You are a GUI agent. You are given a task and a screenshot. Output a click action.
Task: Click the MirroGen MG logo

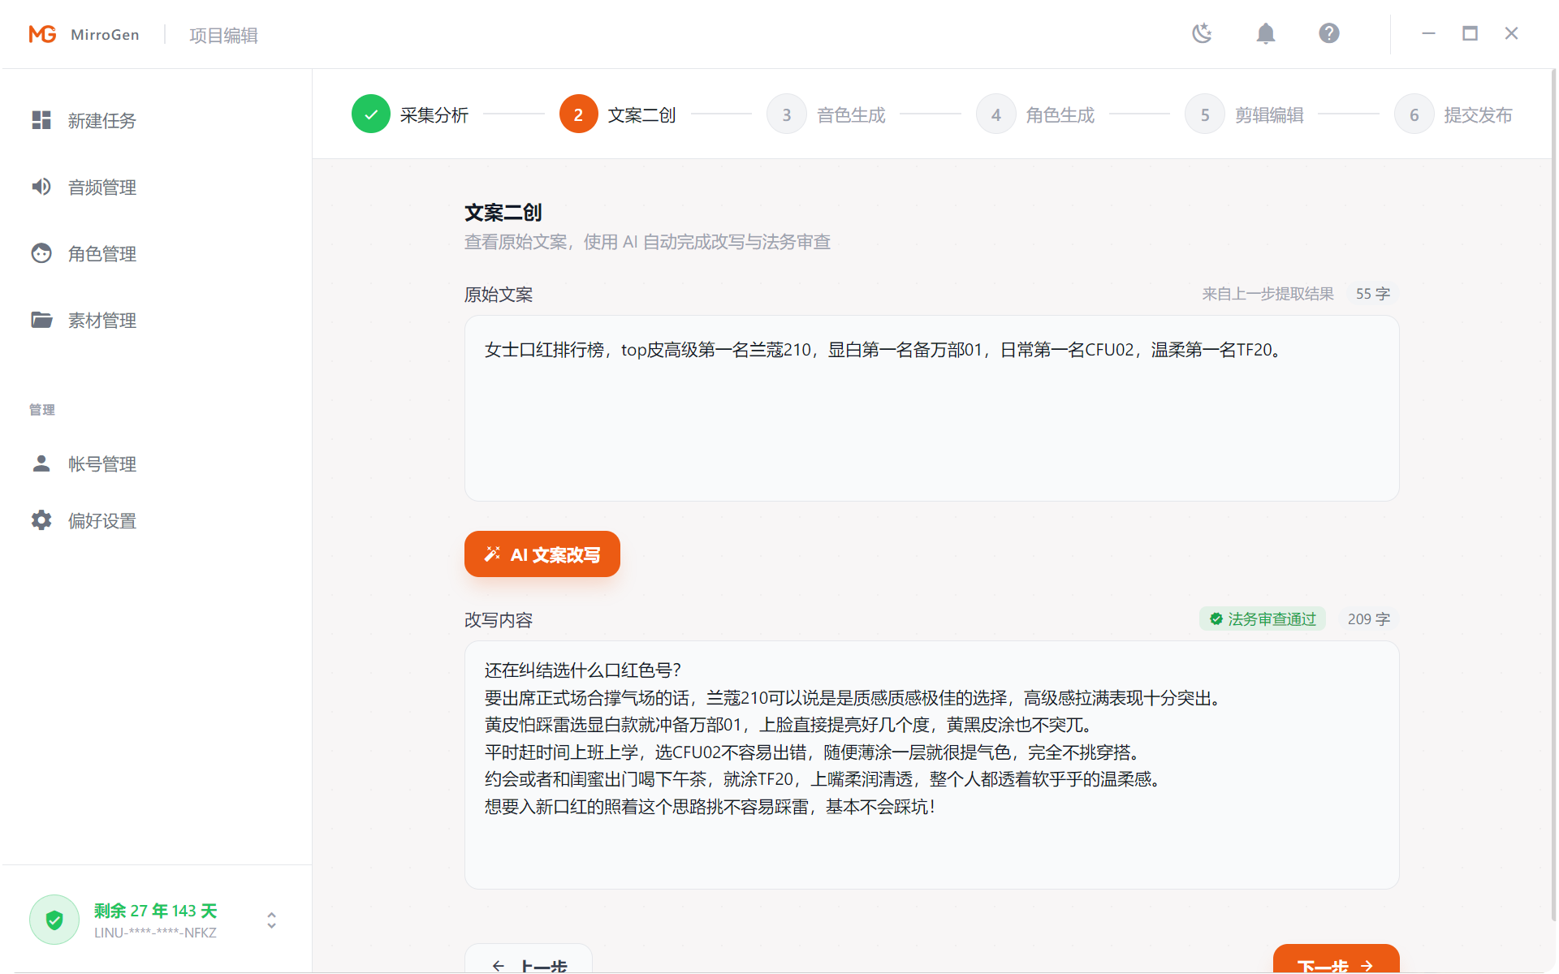tap(42, 33)
